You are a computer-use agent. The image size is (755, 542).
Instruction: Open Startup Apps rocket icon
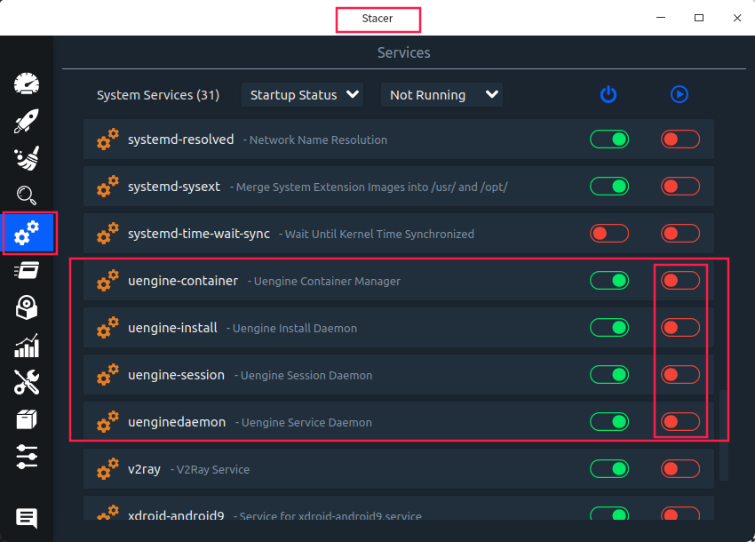[x=28, y=121]
